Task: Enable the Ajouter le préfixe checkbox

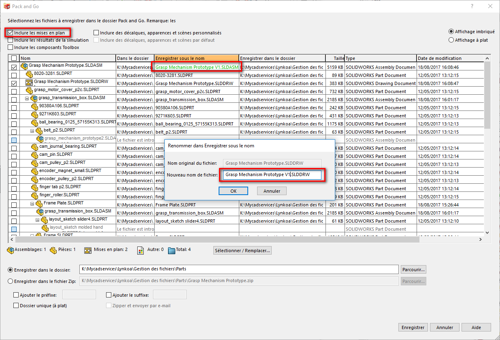Action: pos(16,295)
